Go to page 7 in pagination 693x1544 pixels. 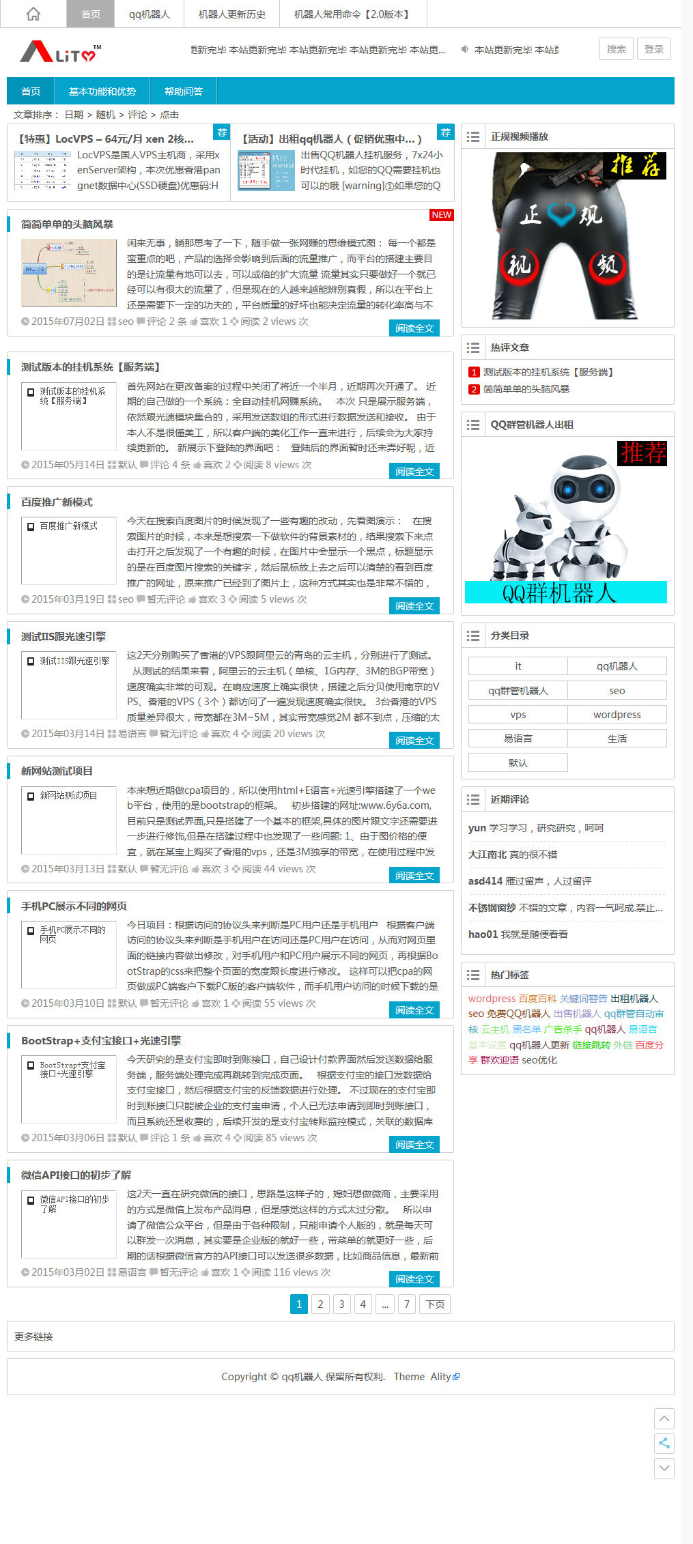(407, 1304)
